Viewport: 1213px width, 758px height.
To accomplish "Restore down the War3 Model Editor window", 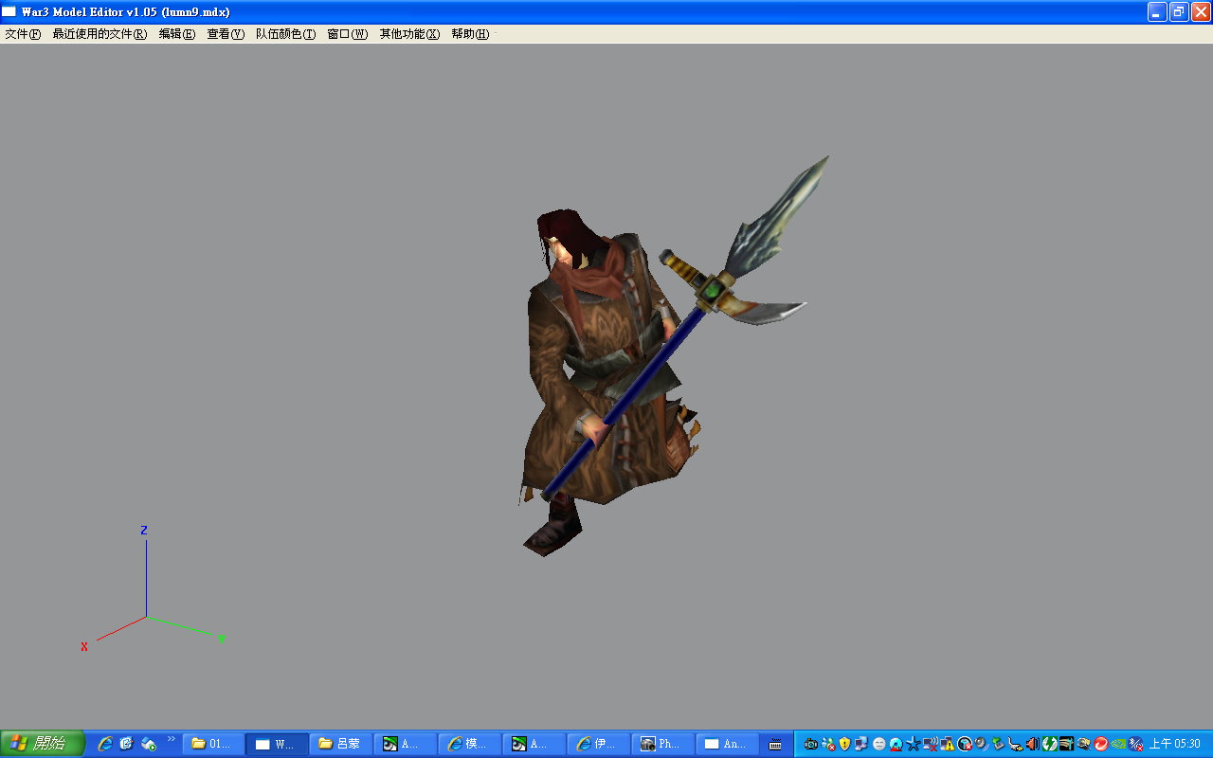I will tap(1178, 11).
